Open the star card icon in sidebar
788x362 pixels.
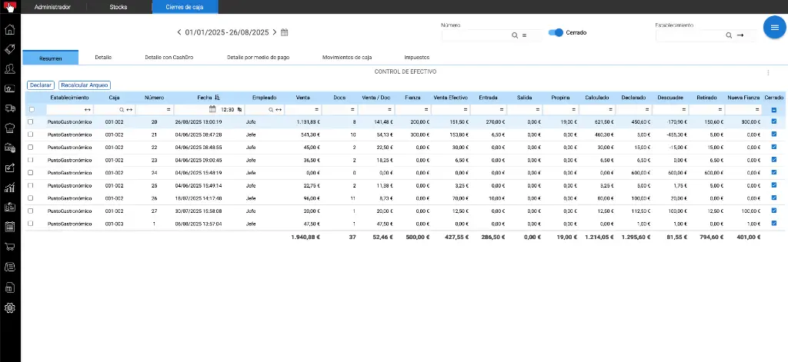pos(9,88)
